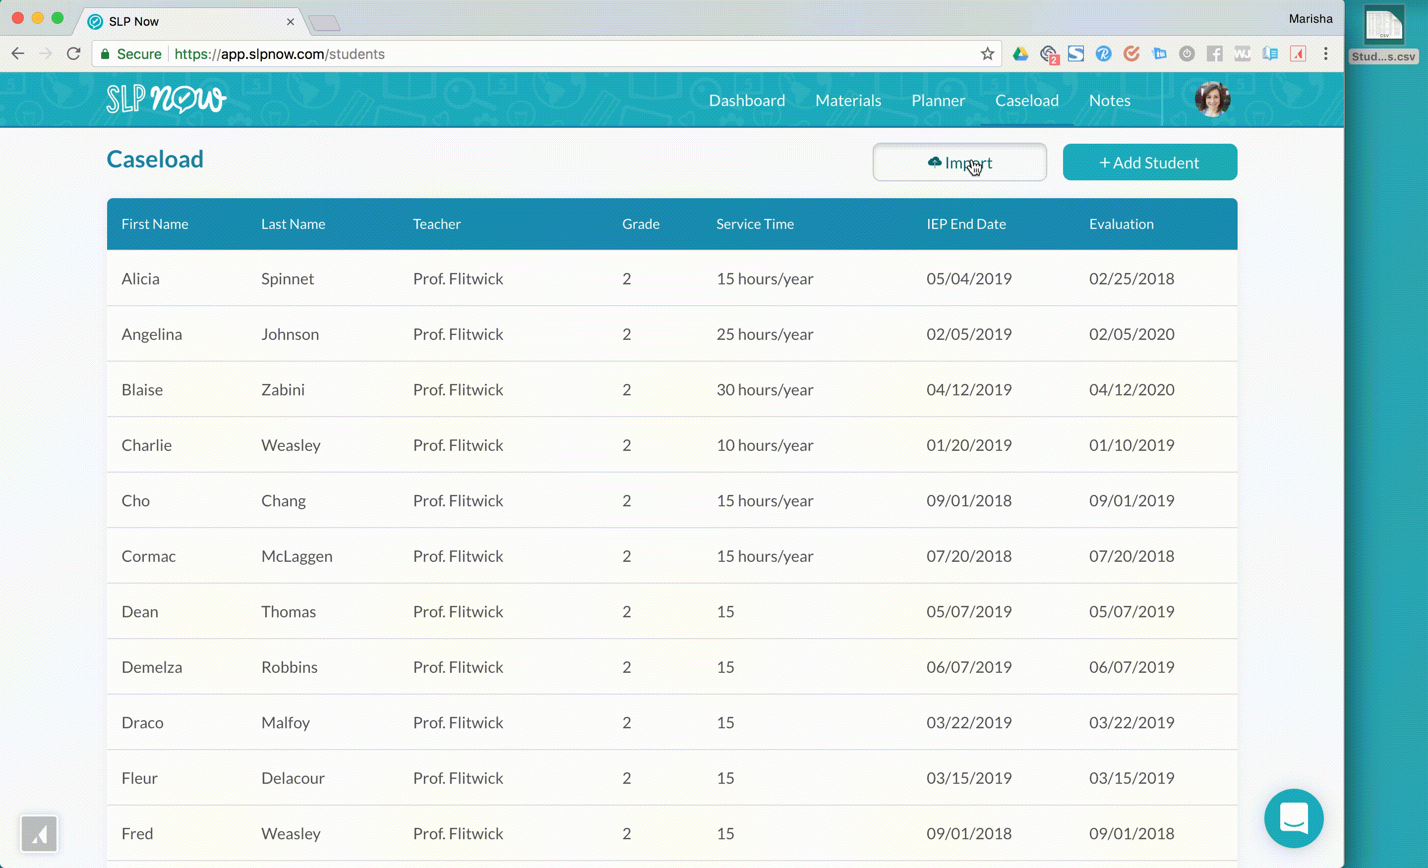Click the Google Drive extension icon
This screenshot has width=1428, height=868.
1020,54
